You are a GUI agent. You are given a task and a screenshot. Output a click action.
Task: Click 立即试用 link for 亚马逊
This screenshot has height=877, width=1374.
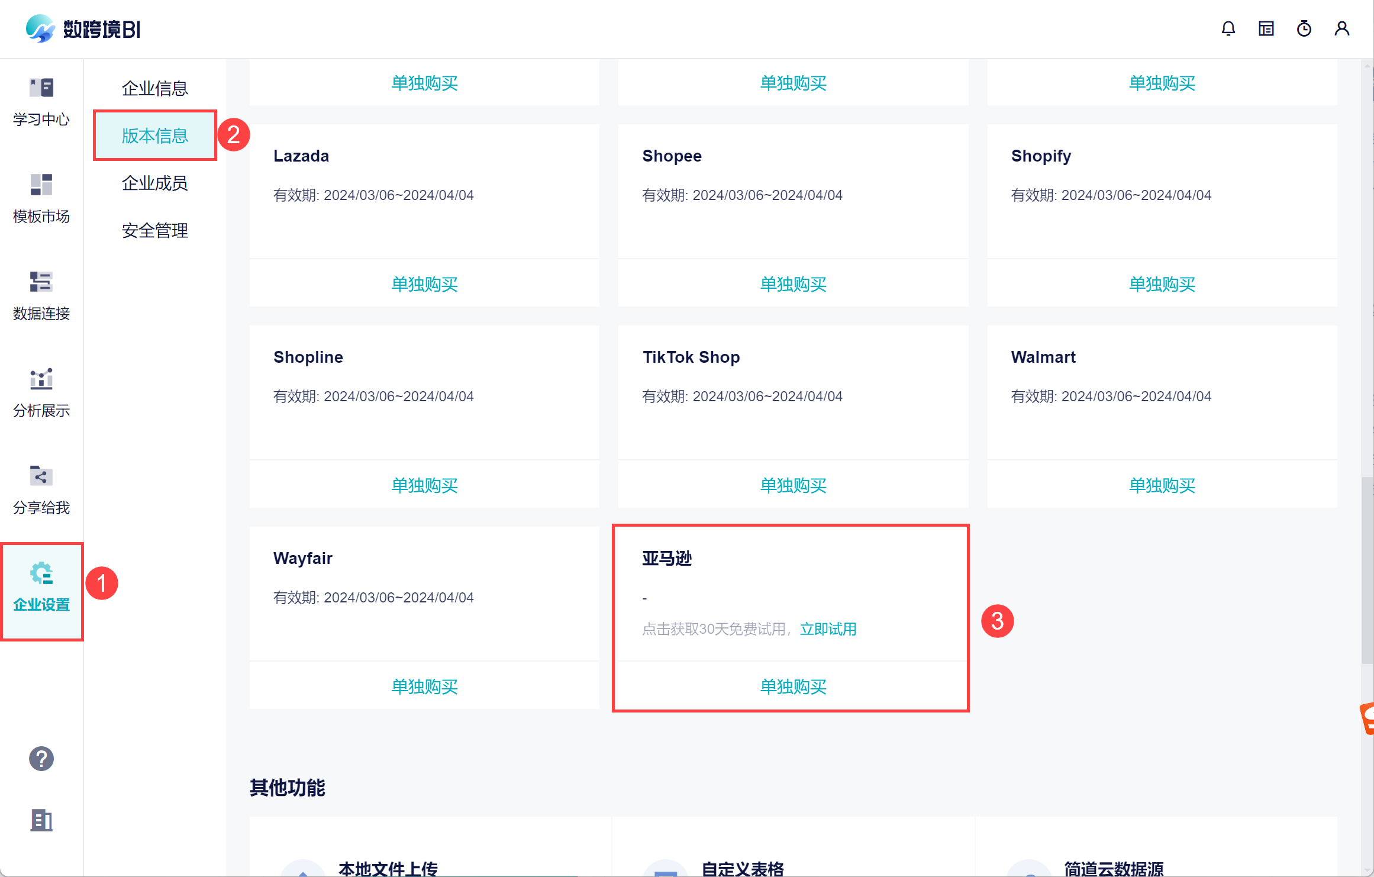828,629
